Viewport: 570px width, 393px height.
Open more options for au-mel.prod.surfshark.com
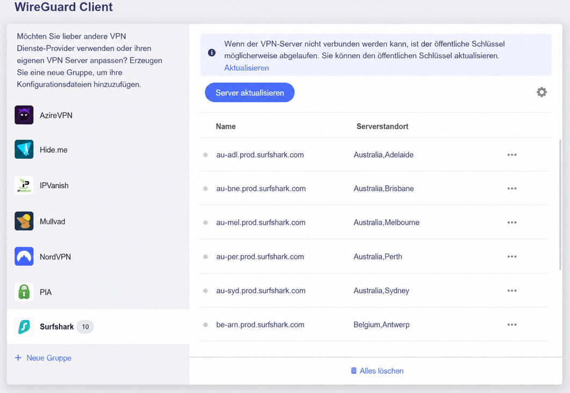512,223
